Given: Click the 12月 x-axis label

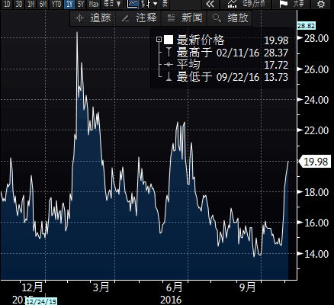Looking at the screenshot, I should tap(32, 287).
